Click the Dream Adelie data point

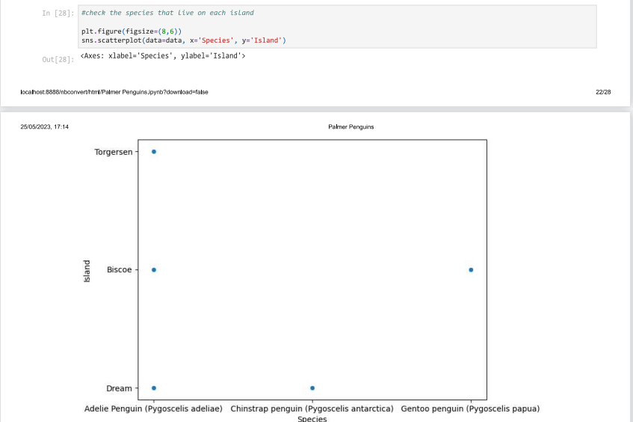pyautogui.click(x=154, y=388)
